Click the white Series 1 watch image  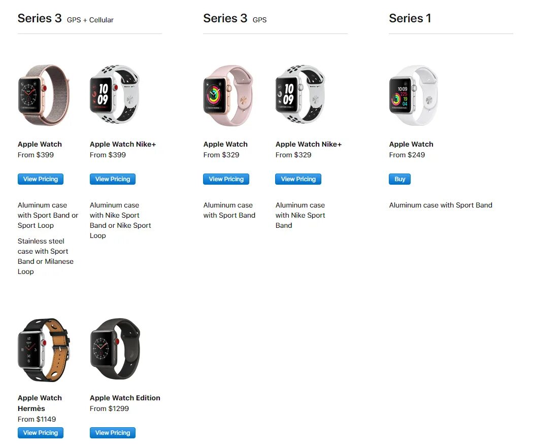click(413, 95)
